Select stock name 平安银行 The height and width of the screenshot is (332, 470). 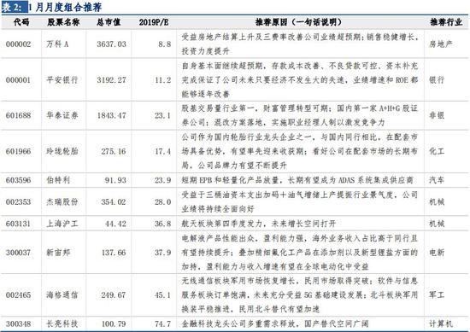(62, 80)
